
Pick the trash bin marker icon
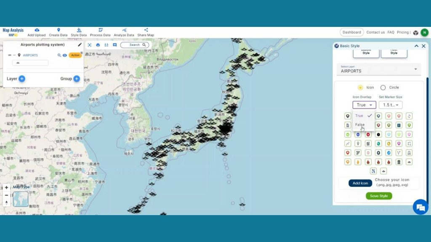point(399,162)
